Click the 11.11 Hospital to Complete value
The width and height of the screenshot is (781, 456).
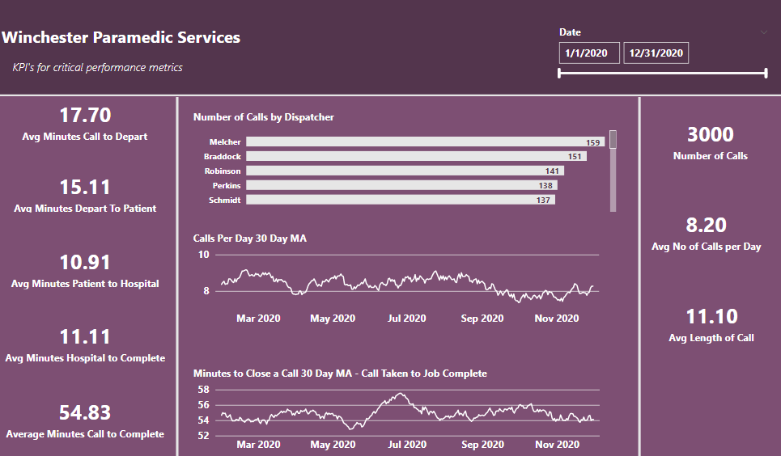pos(85,337)
